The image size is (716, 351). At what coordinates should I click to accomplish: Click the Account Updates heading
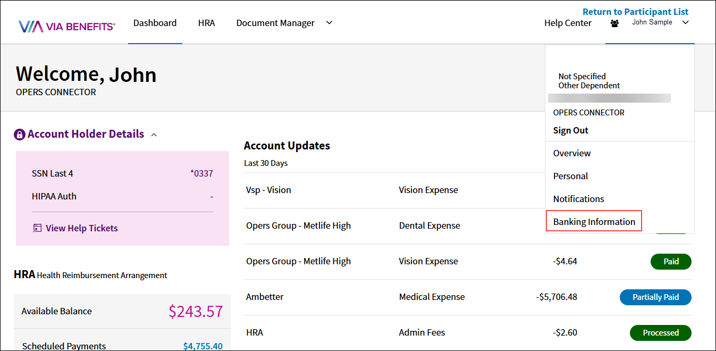tap(287, 146)
